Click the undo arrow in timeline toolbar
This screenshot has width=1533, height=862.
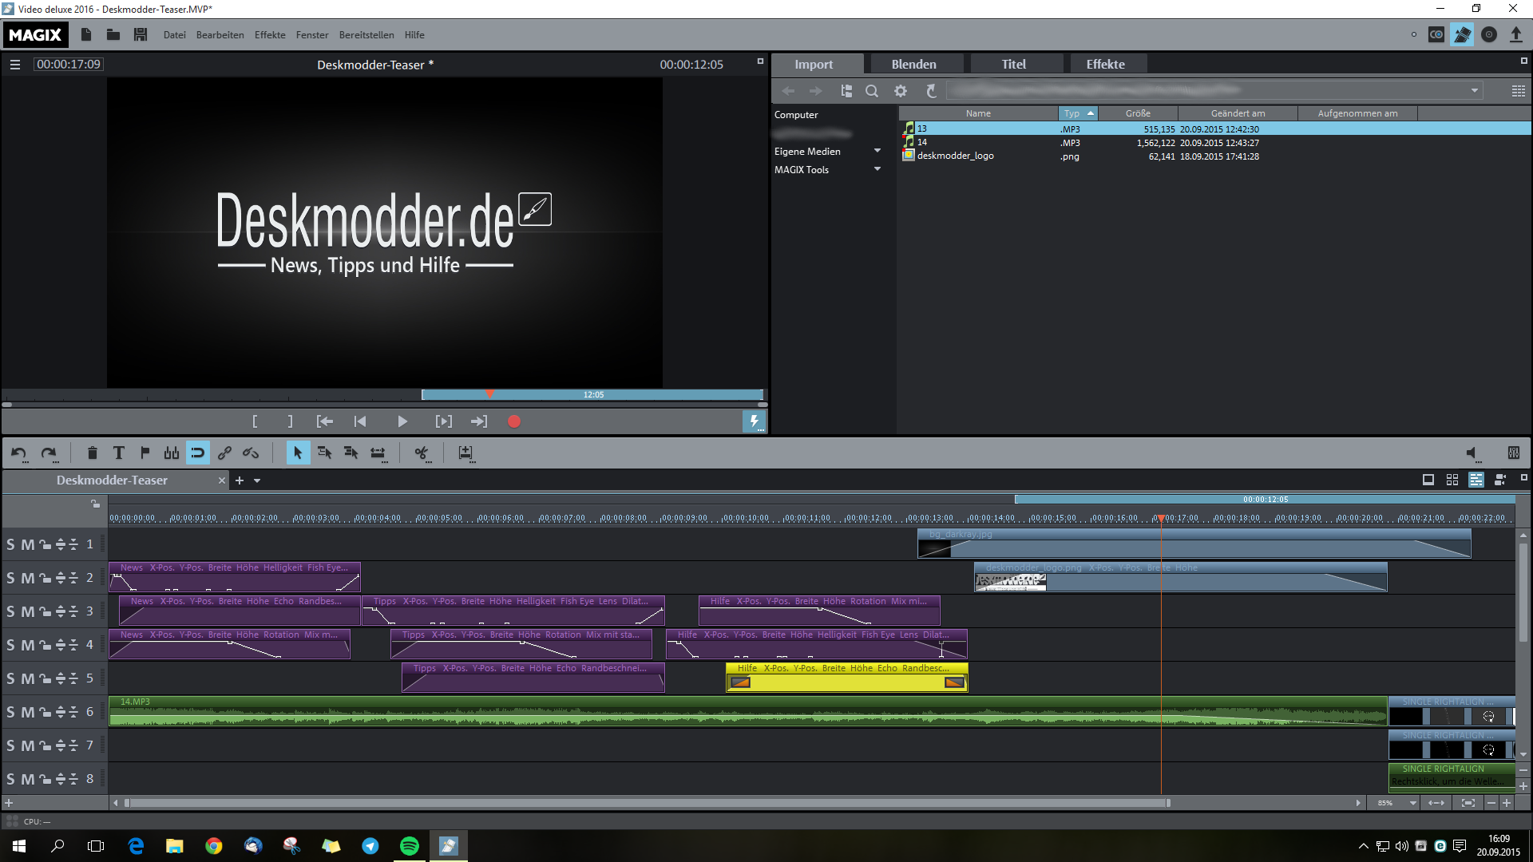[19, 453]
